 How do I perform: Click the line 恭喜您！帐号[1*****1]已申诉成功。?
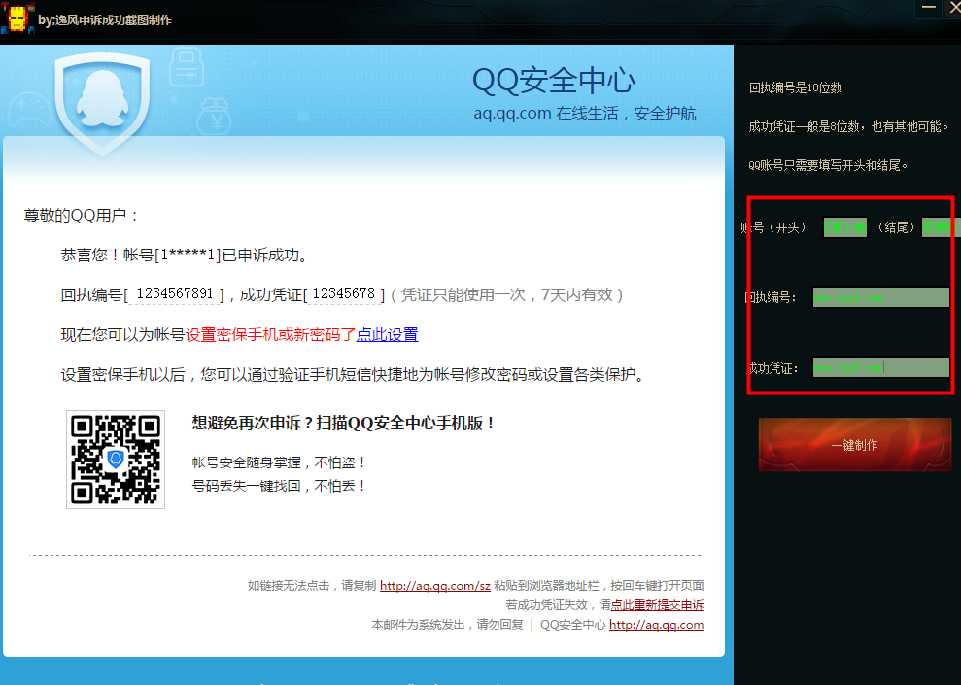185,255
